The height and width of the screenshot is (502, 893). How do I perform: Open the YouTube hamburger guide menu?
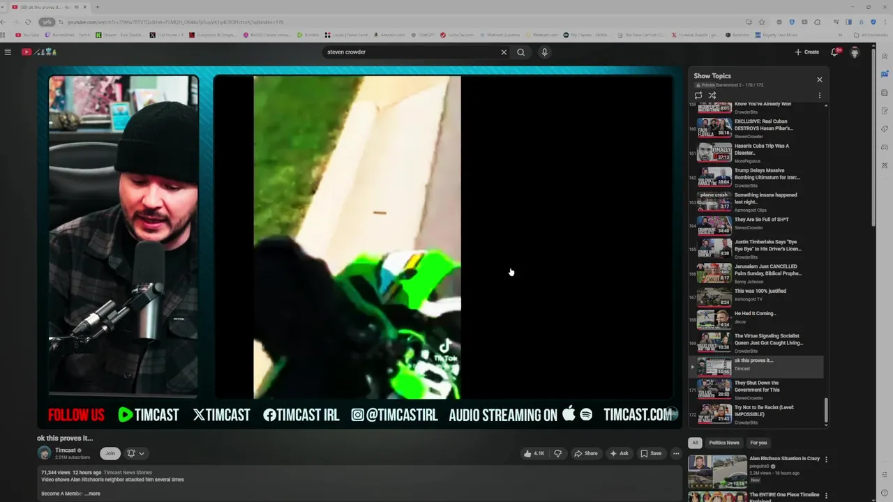coord(8,52)
